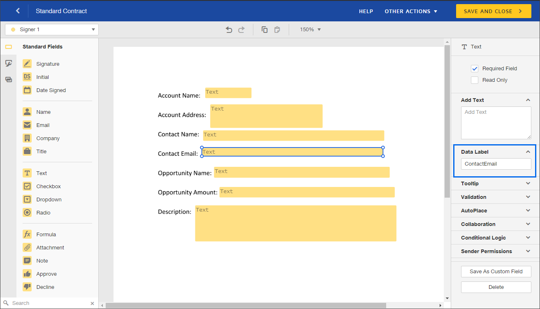Select the Formula field tool

click(46, 234)
